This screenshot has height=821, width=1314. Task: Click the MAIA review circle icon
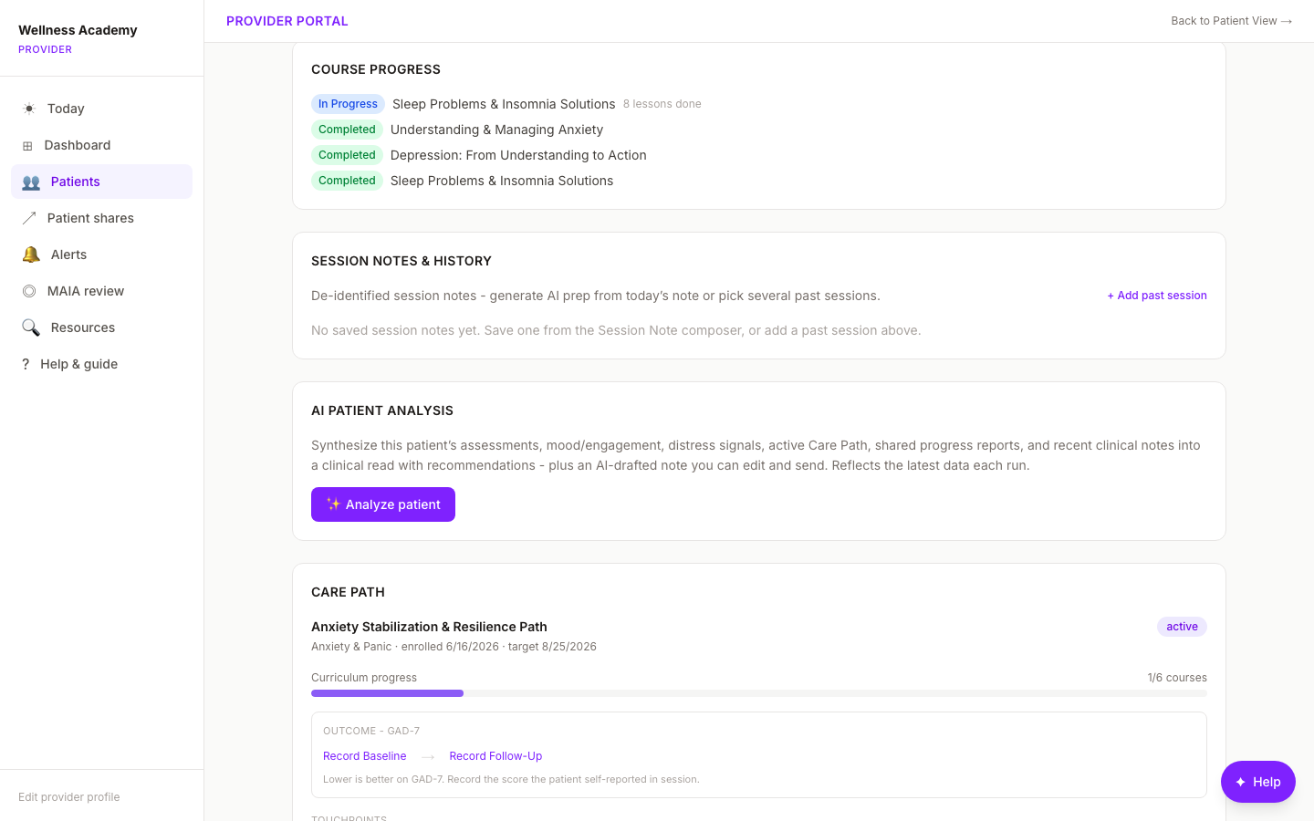(29, 291)
